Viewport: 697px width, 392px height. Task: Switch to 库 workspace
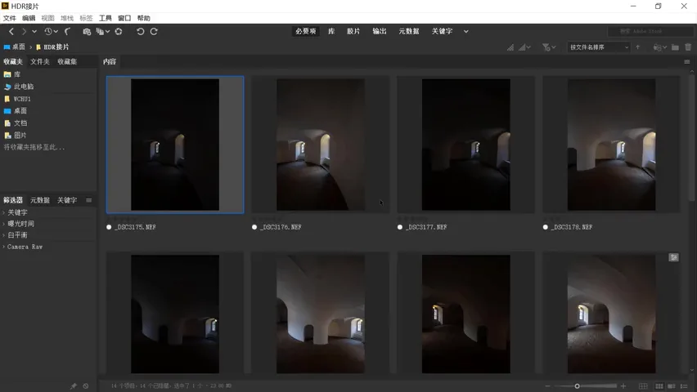(x=331, y=31)
